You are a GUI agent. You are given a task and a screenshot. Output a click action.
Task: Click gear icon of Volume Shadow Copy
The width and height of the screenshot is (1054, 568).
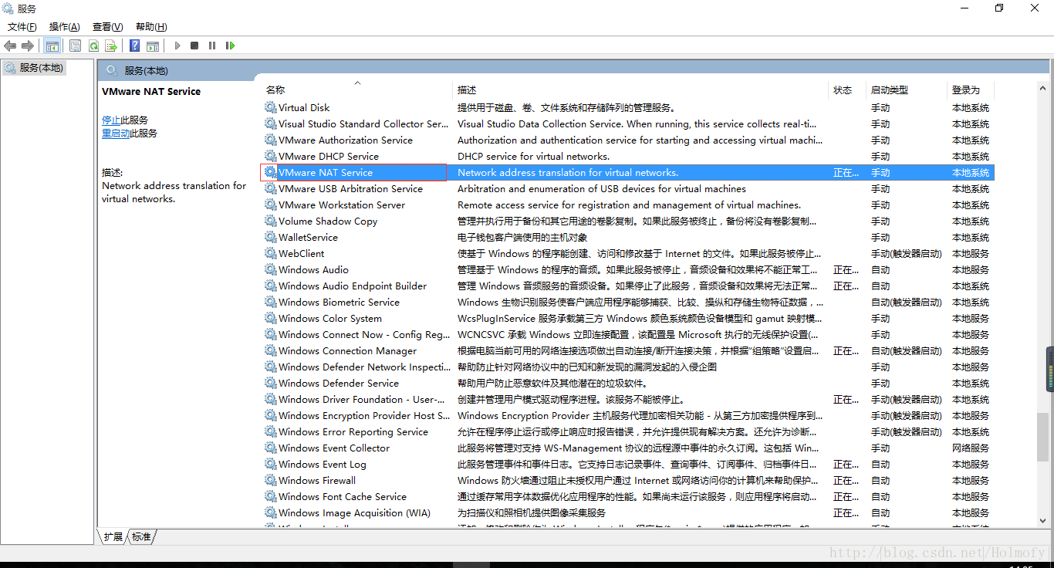pyautogui.click(x=270, y=221)
